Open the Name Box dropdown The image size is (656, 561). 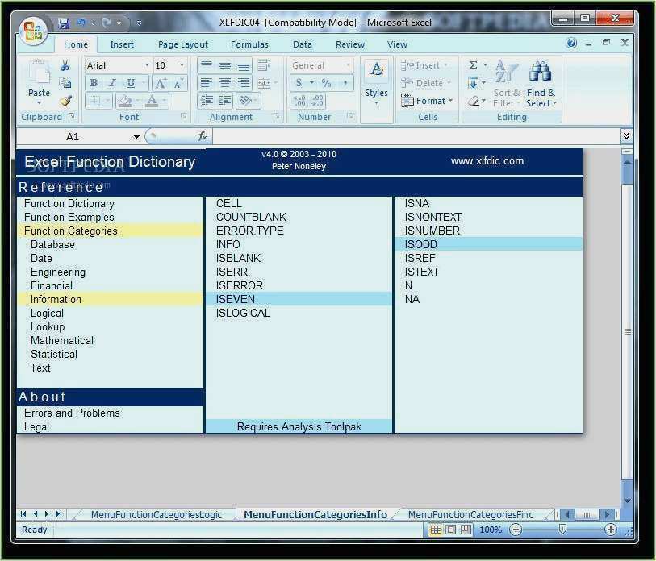pos(136,137)
